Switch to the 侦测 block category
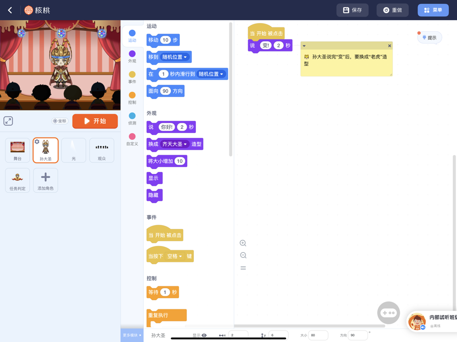 [x=132, y=119]
